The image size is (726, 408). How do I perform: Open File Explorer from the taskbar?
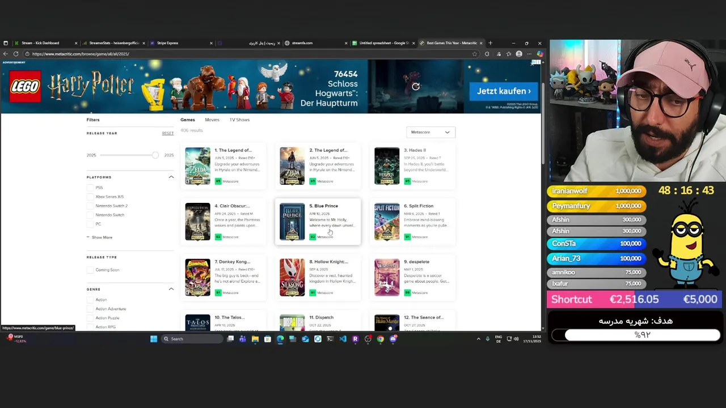255,339
